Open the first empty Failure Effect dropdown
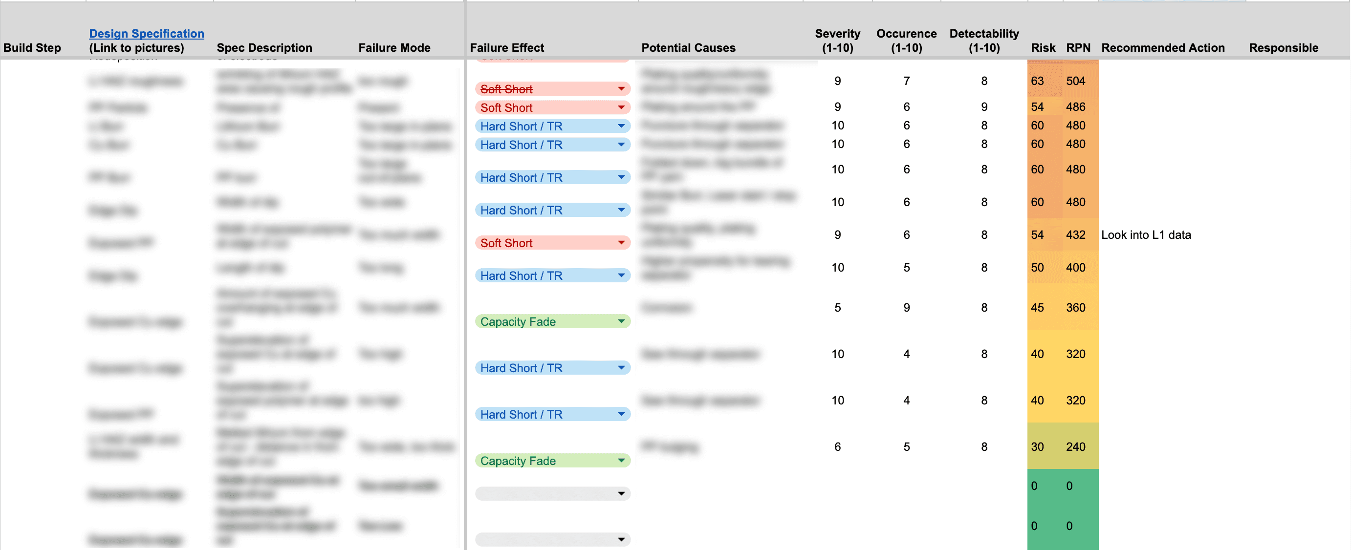This screenshot has height=550, width=1351. pos(621,493)
